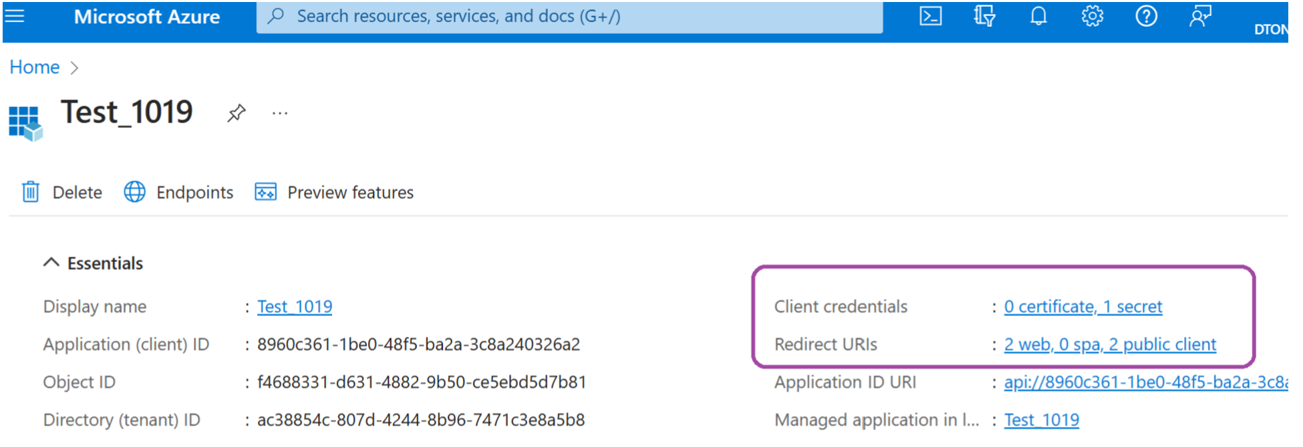
Task: Click the Essentials section heading
Action: (x=106, y=263)
